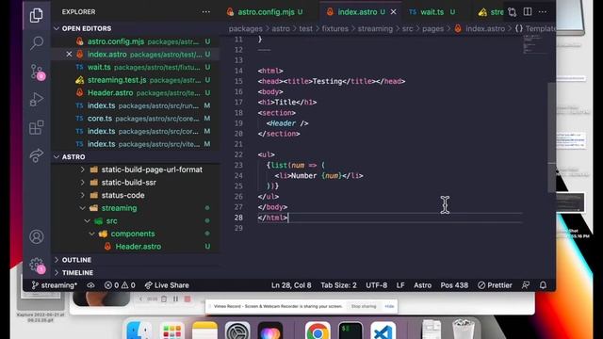Open the editor more actions ellipsis
The image size is (603, 339).
coord(543,12)
